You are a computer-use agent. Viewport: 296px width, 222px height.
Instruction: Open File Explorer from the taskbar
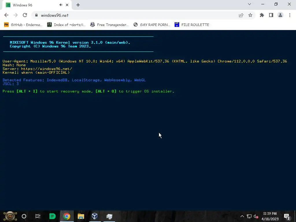point(81,216)
